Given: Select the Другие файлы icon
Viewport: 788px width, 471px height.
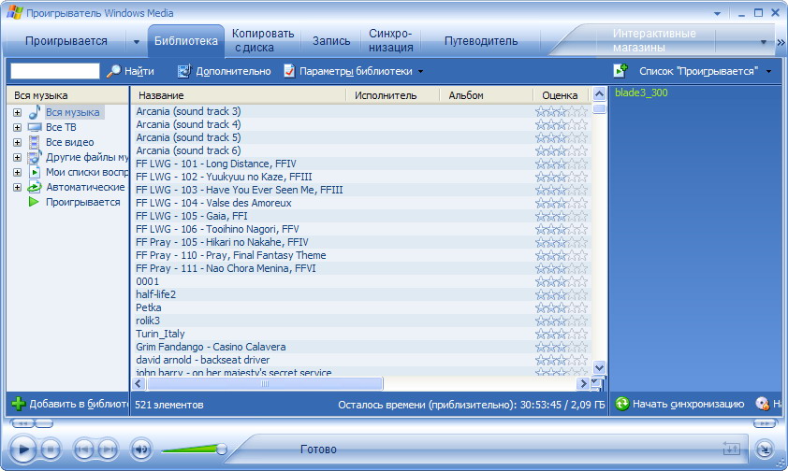Looking at the screenshot, I should pyautogui.click(x=35, y=157).
